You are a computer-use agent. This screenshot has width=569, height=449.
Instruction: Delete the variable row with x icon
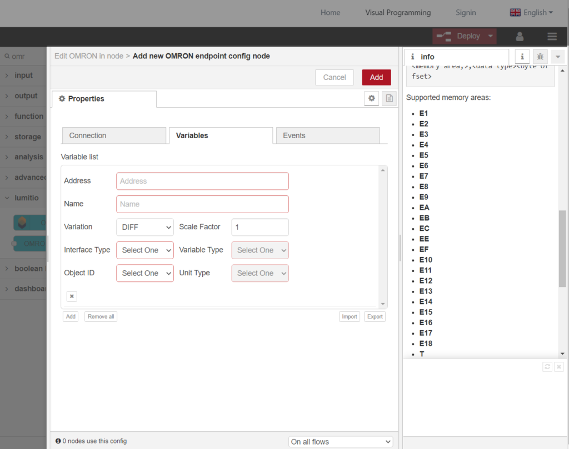point(72,296)
